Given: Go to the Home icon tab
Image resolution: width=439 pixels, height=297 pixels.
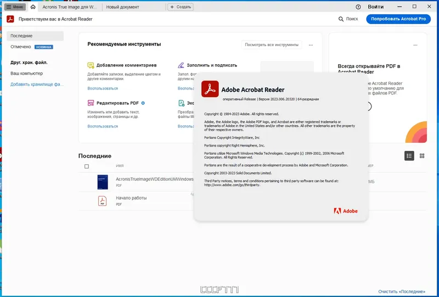Looking at the screenshot, I should [33, 7].
